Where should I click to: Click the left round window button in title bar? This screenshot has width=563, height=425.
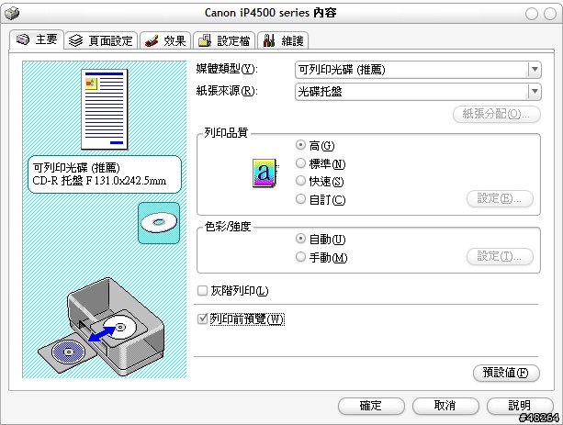point(532,14)
